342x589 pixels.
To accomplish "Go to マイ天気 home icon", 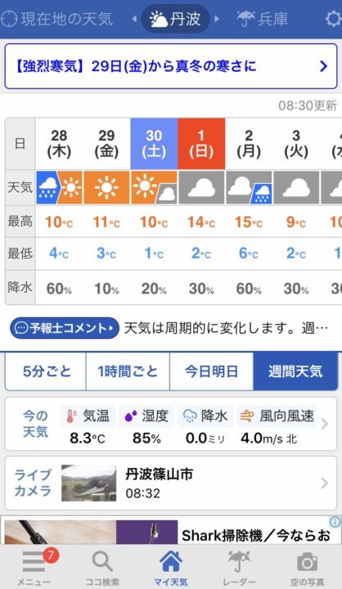I will tap(171, 561).
